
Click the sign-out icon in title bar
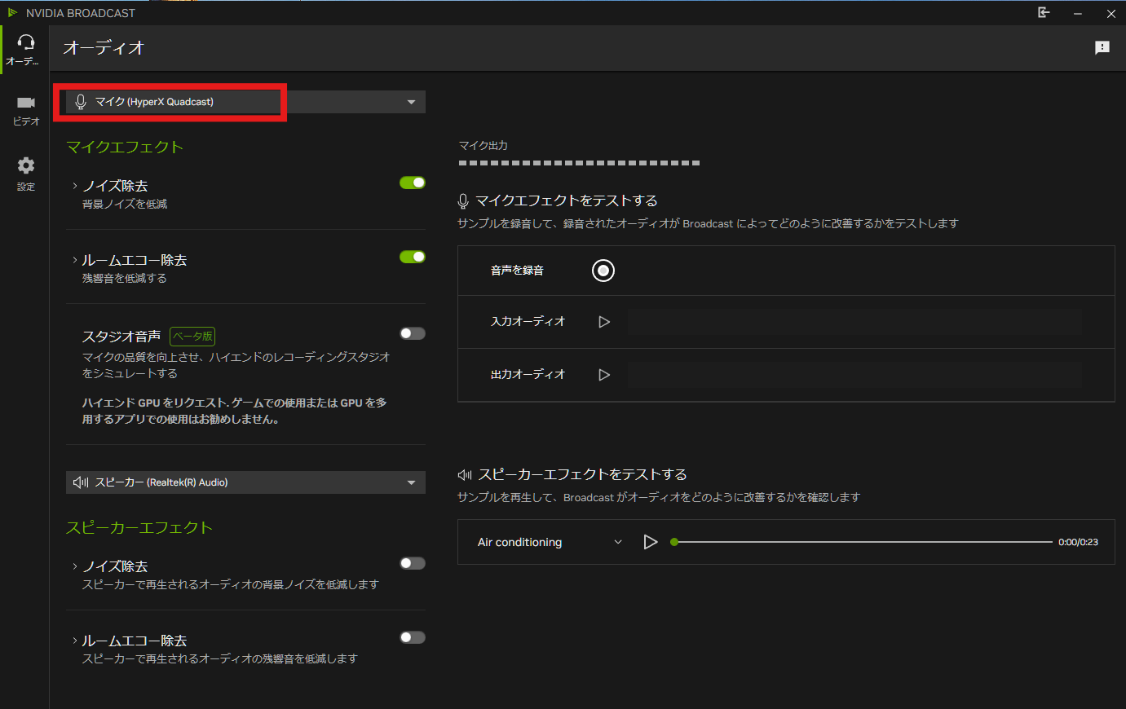click(1044, 12)
